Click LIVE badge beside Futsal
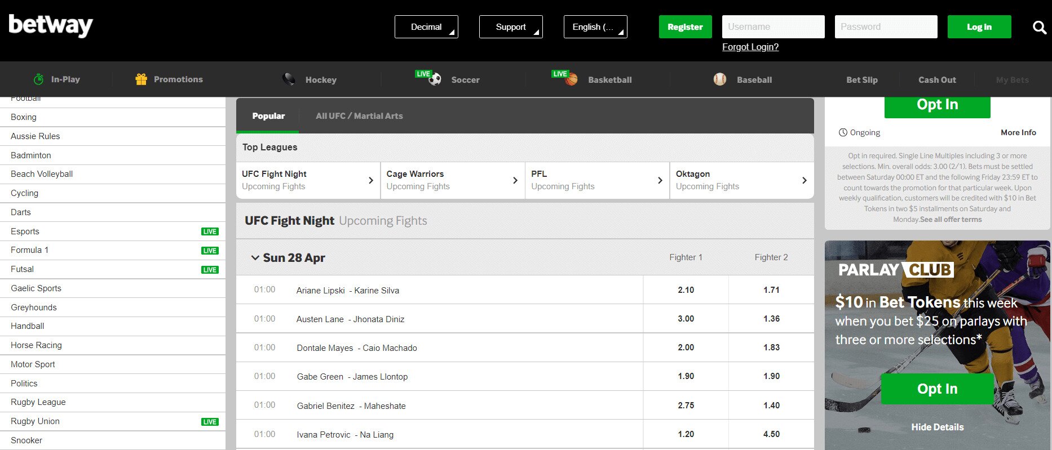This screenshot has height=450, width=1052. [x=210, y=270]
